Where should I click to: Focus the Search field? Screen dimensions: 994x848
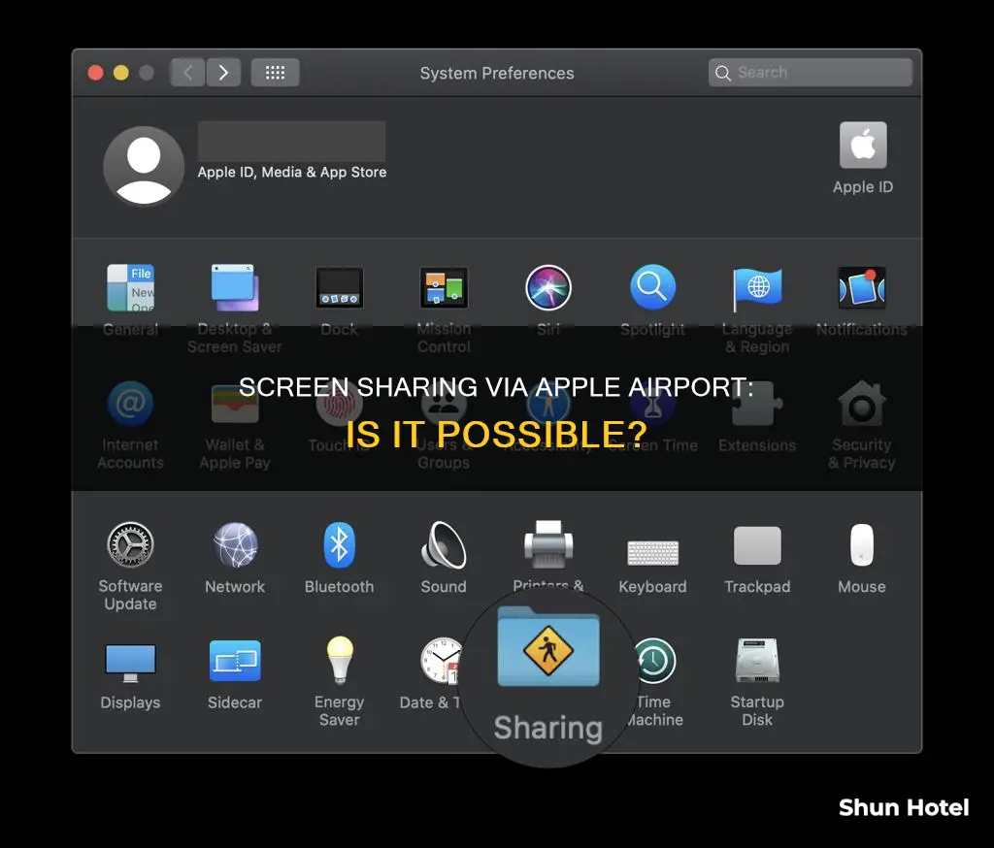pos(811,73)
